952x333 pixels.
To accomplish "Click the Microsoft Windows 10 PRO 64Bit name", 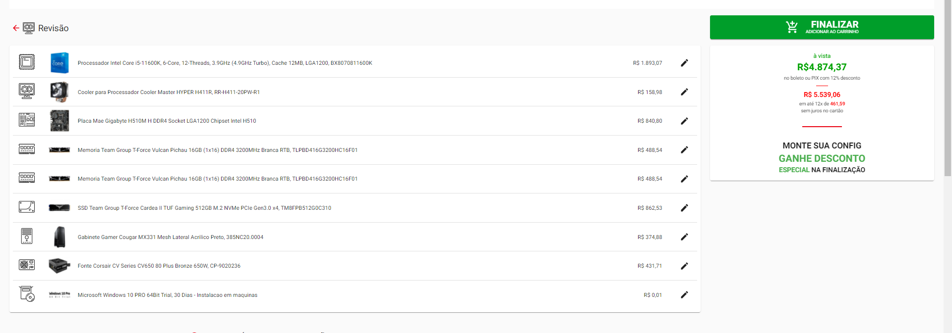I will click(168, 295).
